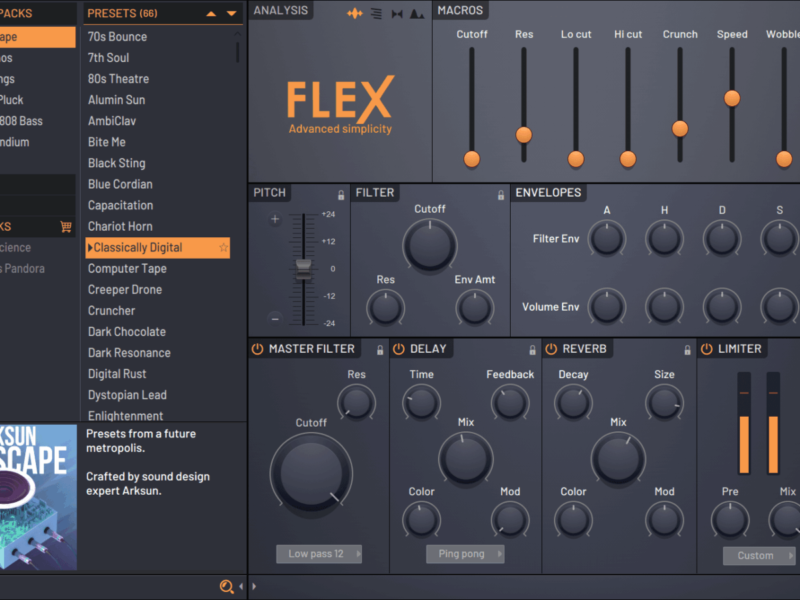Click the pitch plus button
Image resolution: width=800 pixels, height=600 pixels.
pyautogui.click(x=275, y=219)
